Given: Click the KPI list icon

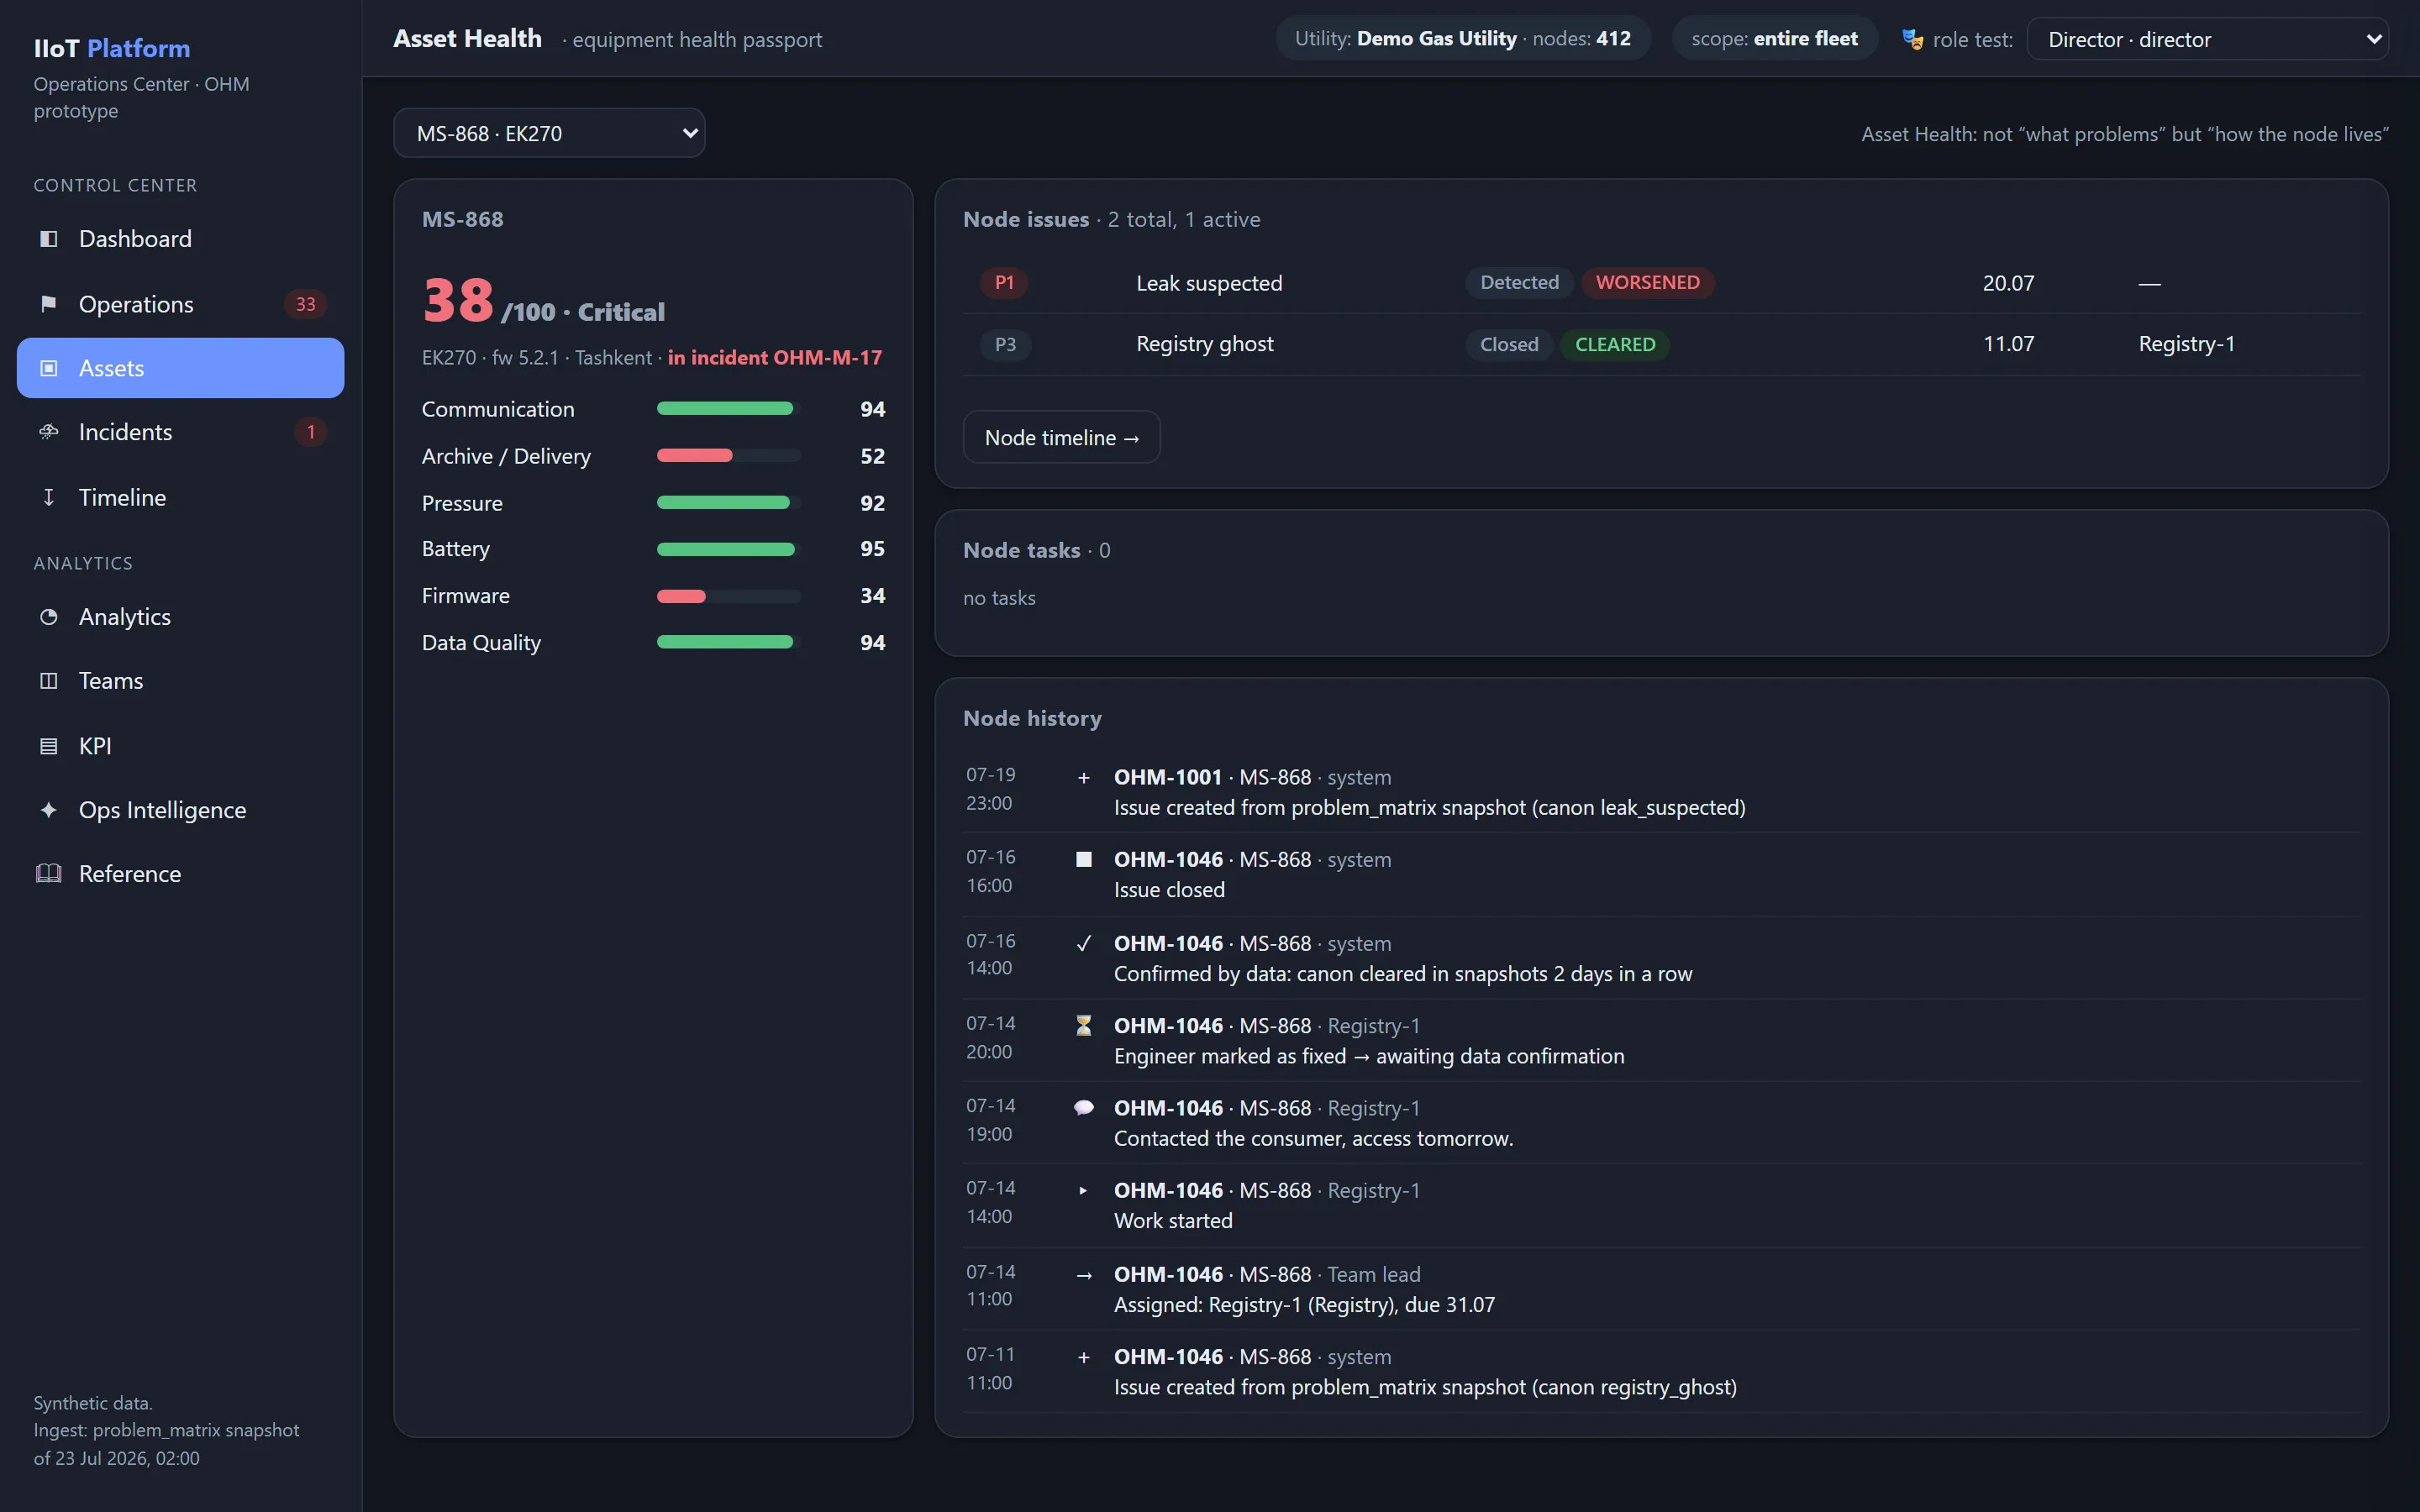Looking at the screenshot, I should pos(48,746).
